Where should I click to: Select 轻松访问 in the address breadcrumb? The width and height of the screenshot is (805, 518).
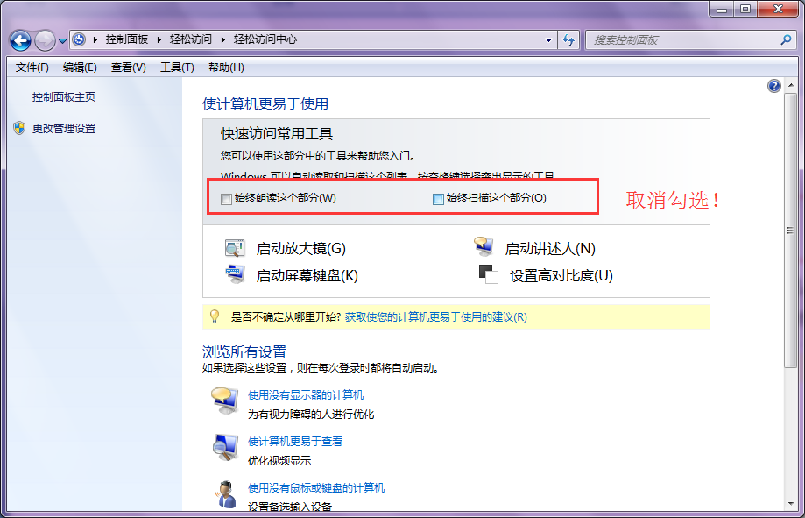pyautogui.click(x=191, y=39)
